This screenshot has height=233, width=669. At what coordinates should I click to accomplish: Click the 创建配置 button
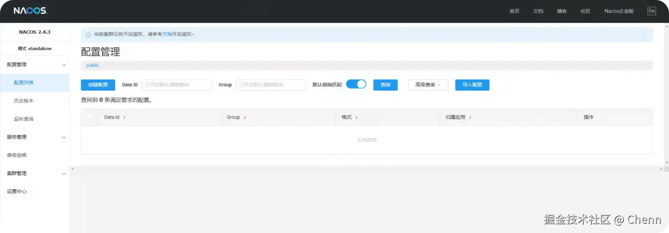click(98, 85)
